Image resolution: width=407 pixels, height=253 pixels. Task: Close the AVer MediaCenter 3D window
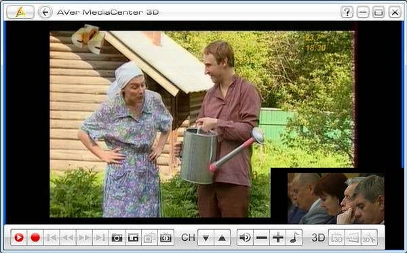click(395, 12)
